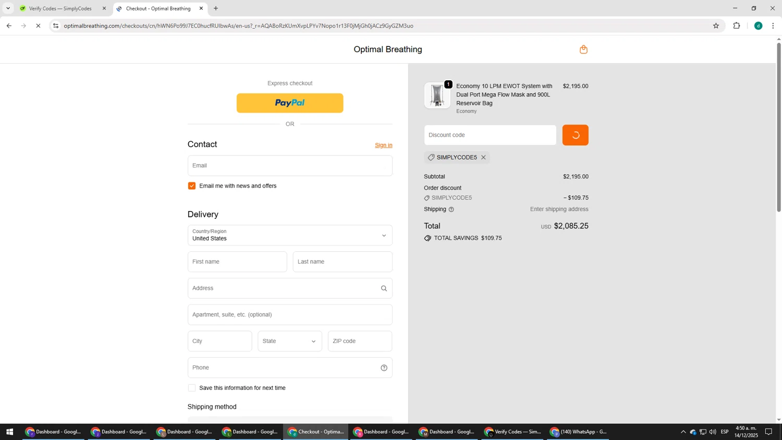This screenshot has height=440, width=782.
Task: Uncheck Email me with news and offers
Action: pos(192,186)
